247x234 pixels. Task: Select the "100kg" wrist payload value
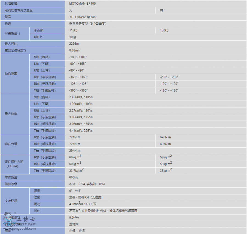pyautogui.click(x=164, y=30)
